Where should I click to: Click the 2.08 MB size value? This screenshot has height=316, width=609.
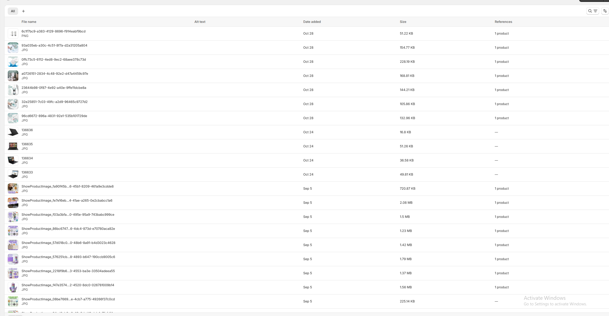pyautogui.click(x=406, y=203)
